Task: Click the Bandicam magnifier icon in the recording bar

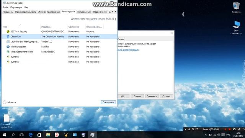Action: (193, 129)
